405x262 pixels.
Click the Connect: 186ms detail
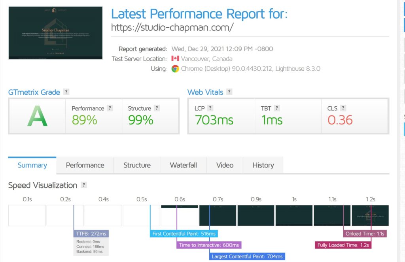(90, 247)
